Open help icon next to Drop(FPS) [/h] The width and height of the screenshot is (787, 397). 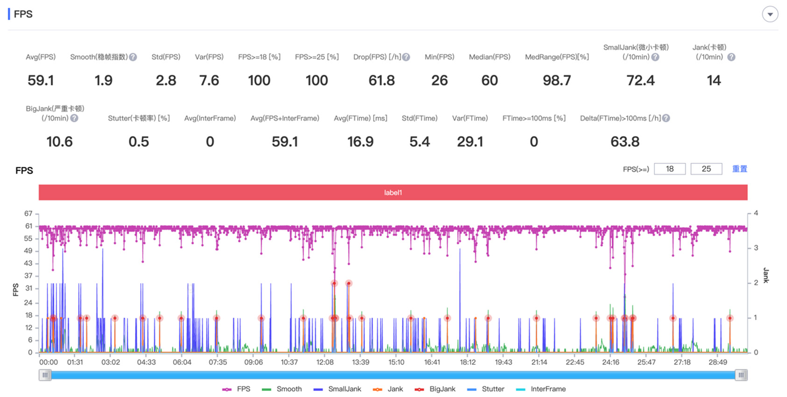pos(406,57)
